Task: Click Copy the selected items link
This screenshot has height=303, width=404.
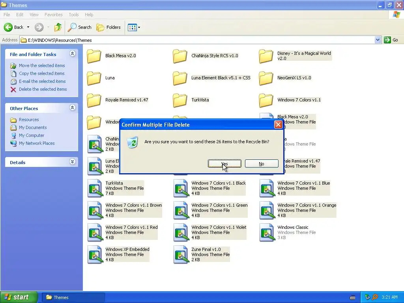Action: pyautogui.click(x=41, y=73)
